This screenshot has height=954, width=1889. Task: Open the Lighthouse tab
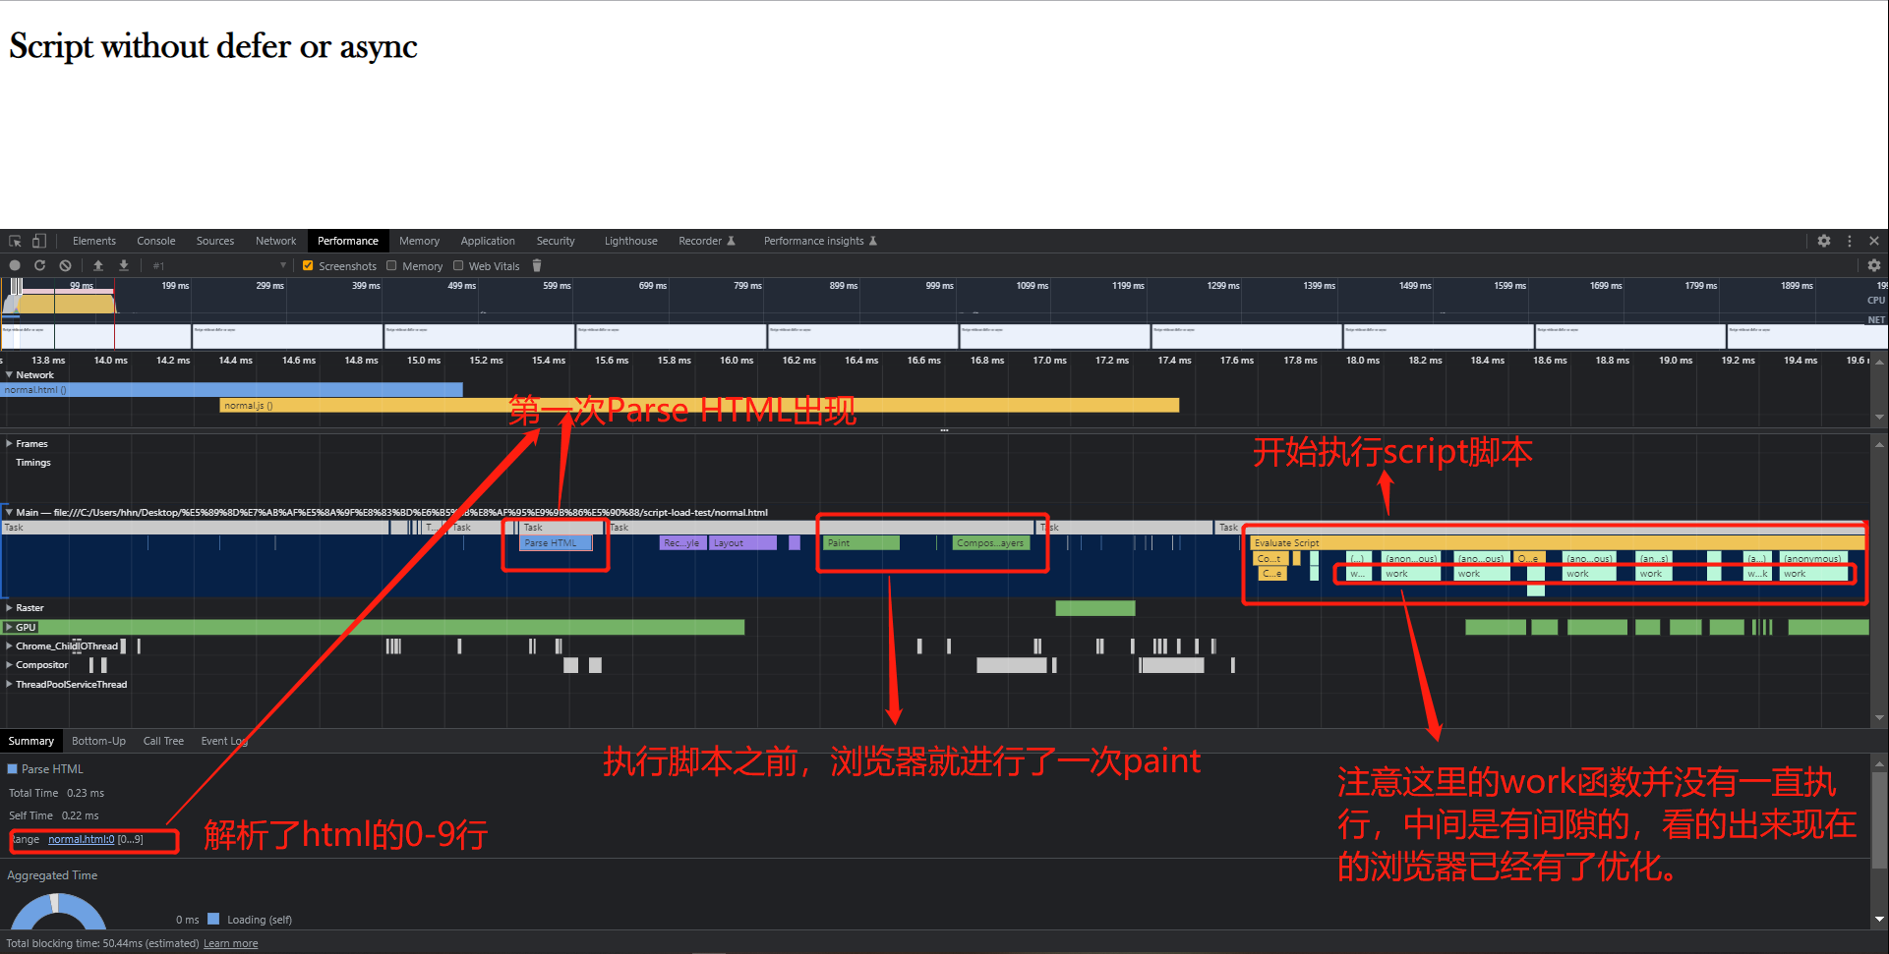tap(630, 241)
